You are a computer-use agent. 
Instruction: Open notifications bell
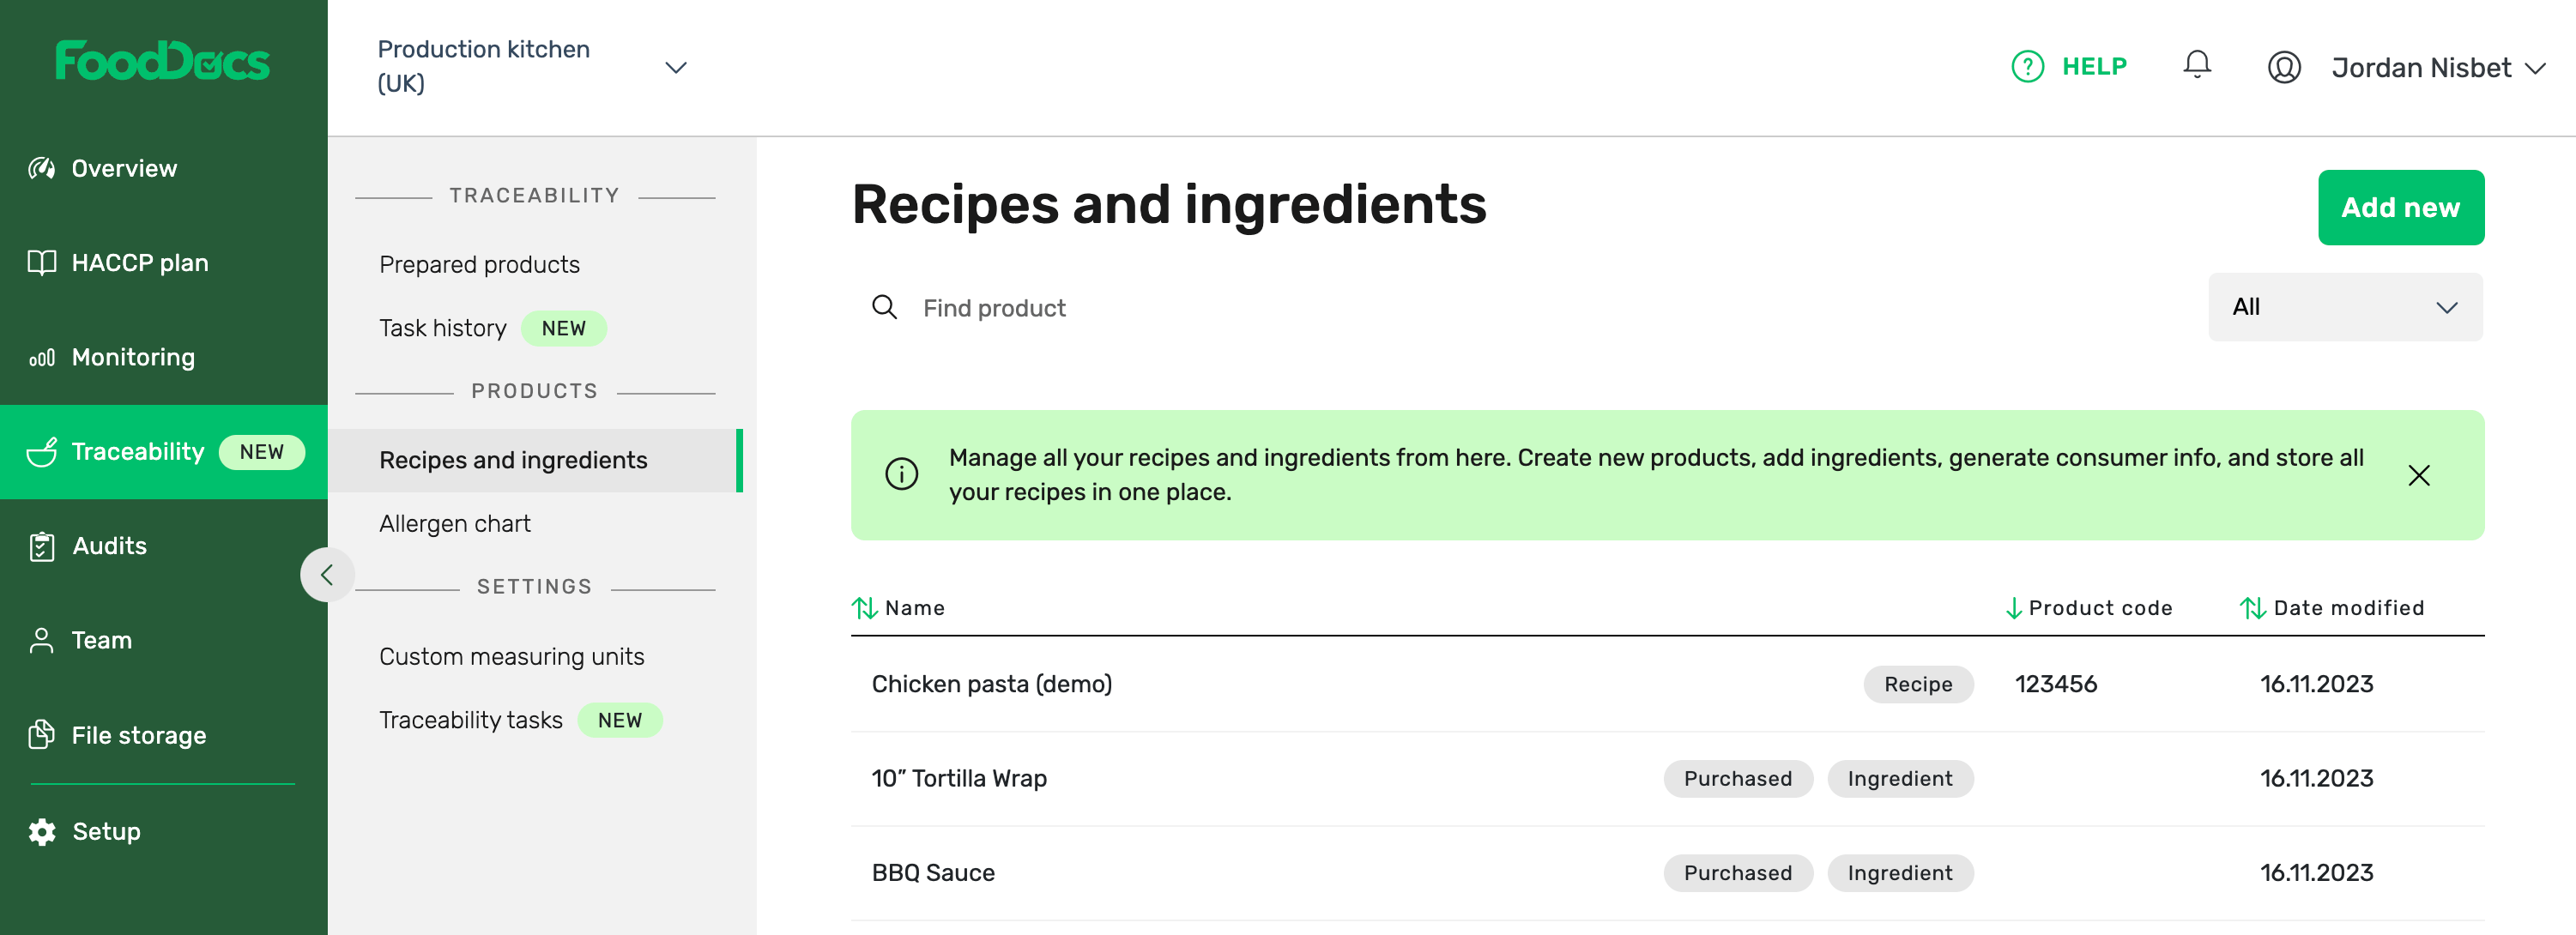click(2197, 64)
